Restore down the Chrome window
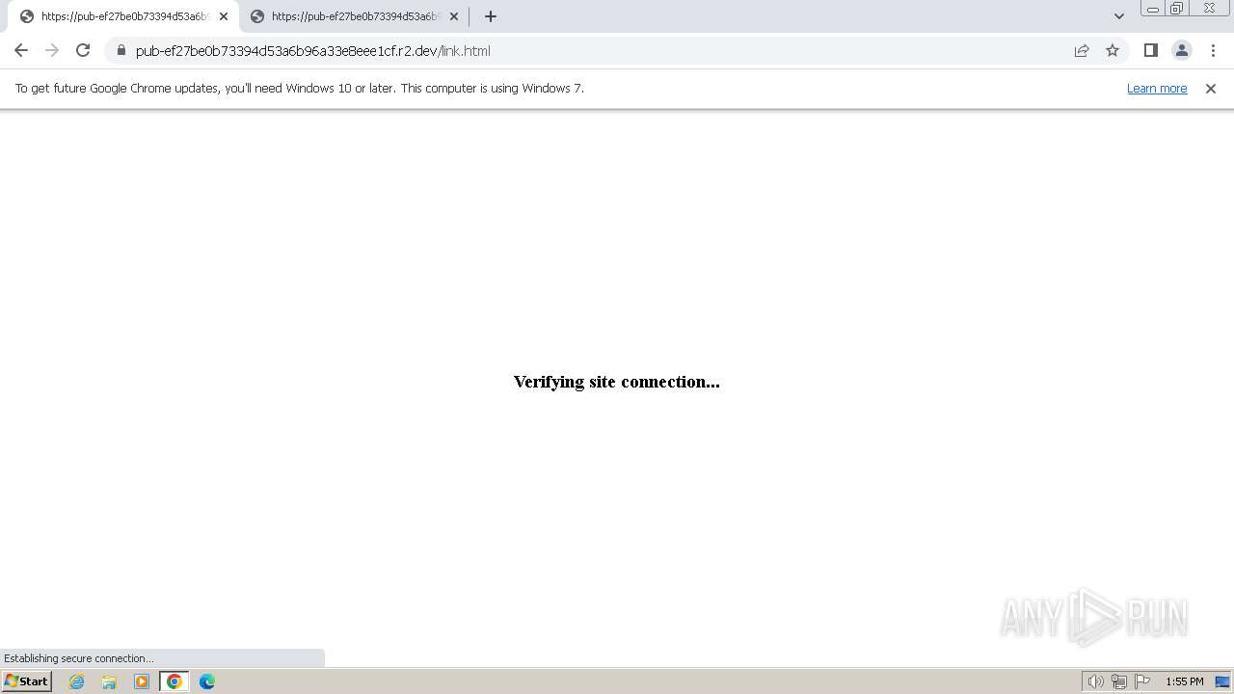The image size is (1234, 694). (1177, 9)
